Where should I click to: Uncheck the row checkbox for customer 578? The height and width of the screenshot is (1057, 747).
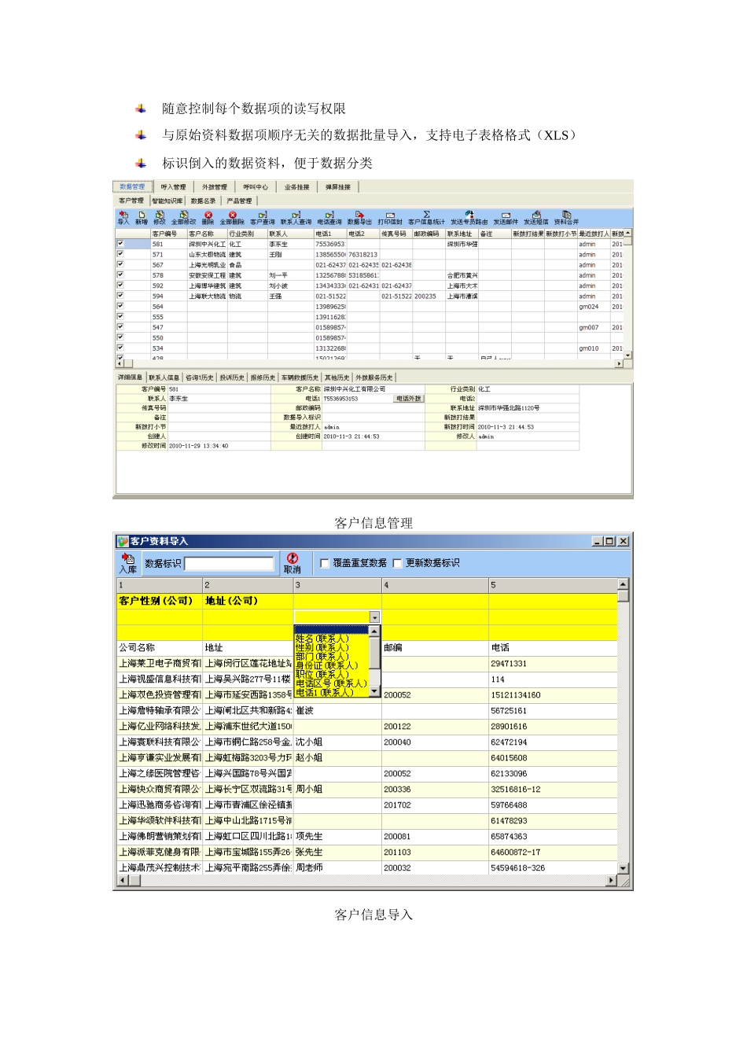click(120, 275)
